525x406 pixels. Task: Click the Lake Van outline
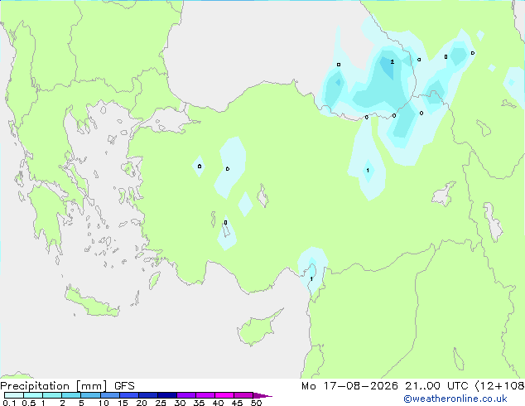point(444,194)
